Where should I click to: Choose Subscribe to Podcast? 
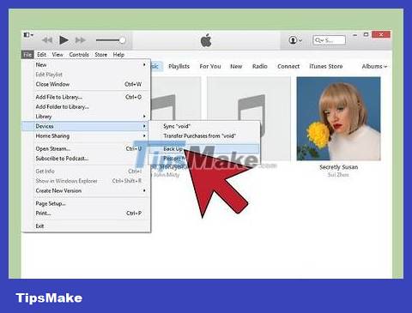[86, 159]
